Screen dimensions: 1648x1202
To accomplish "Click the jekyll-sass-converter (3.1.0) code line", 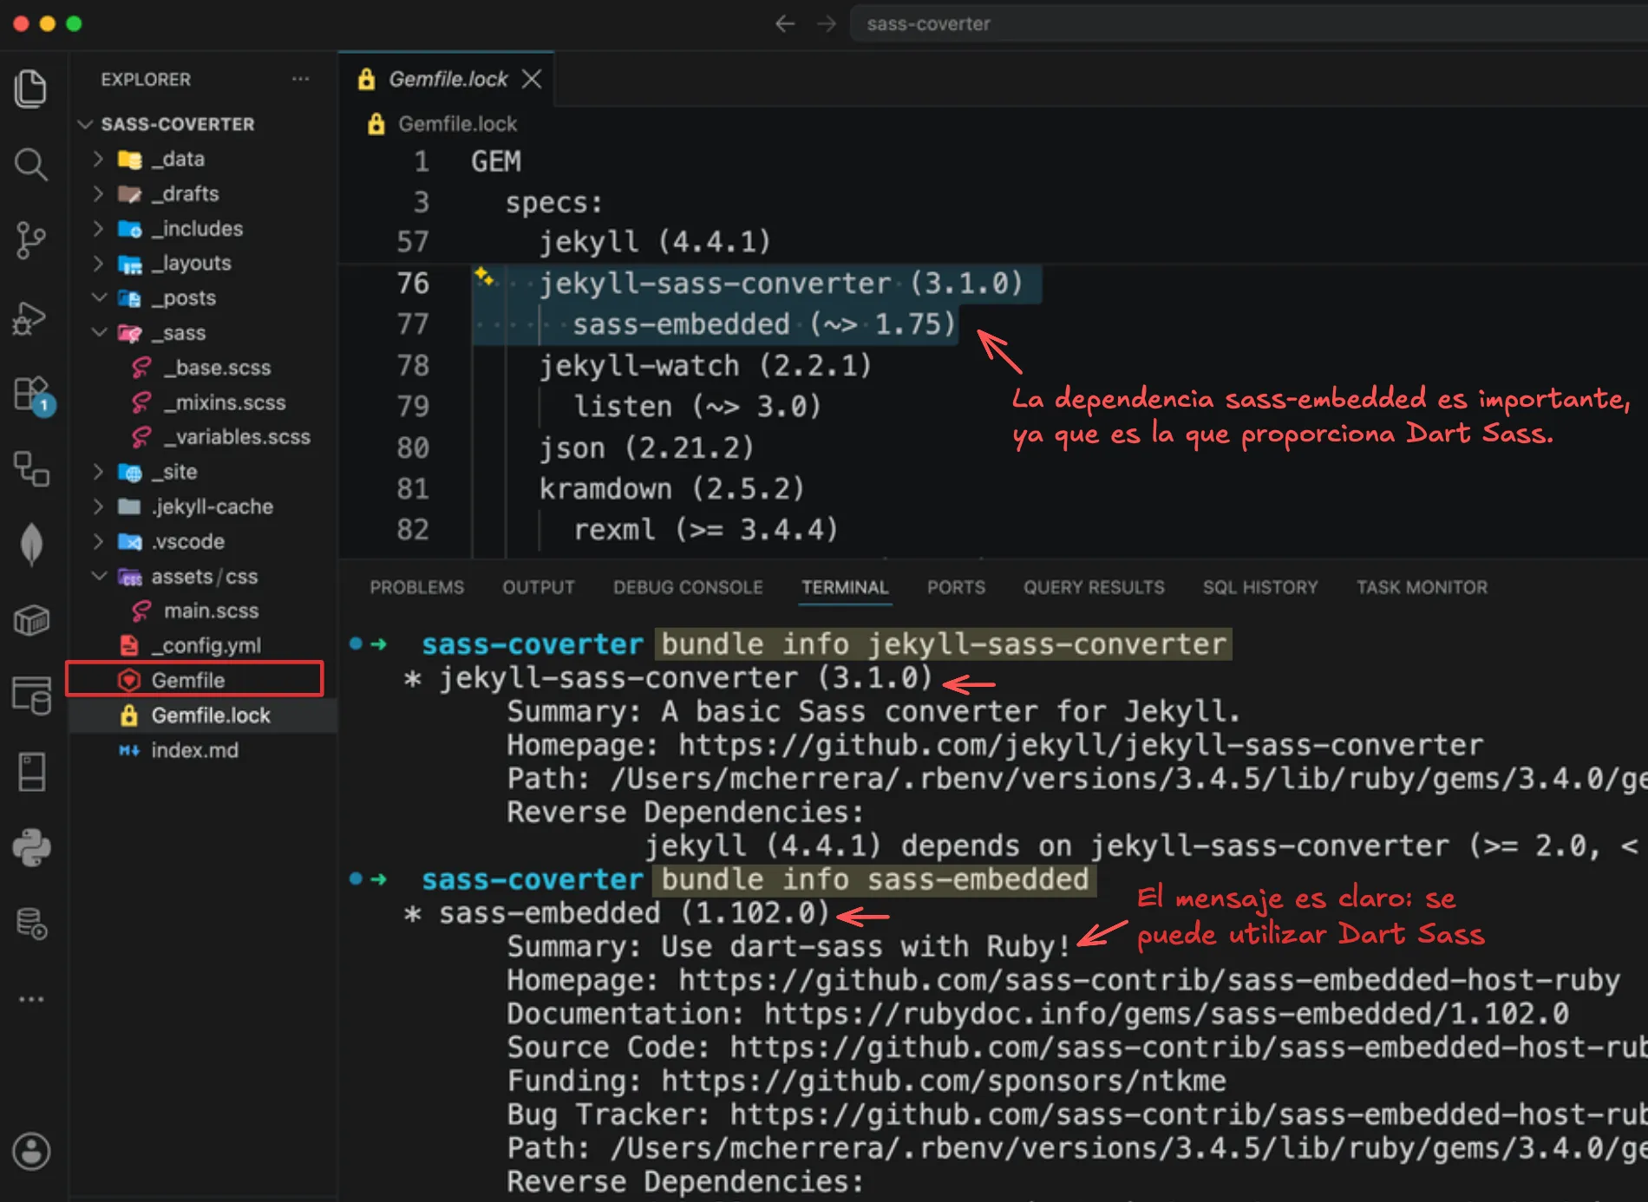I will coord(781,283).
